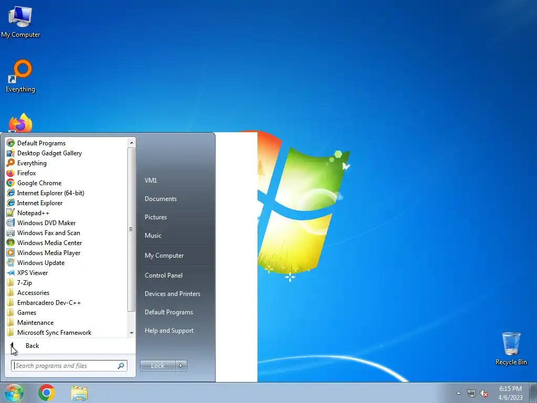This screenshot has width=537, height=403.
Task: Click the muted volume tray icon
Action: (484, 393)
